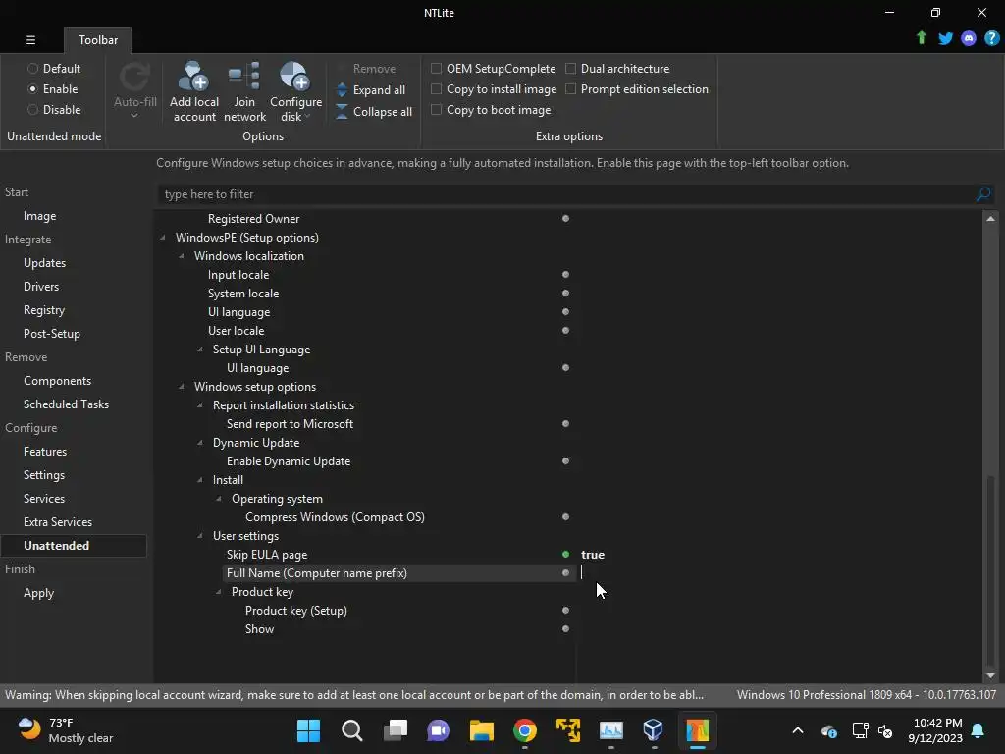Open the Twitter link icon
1005x754 pixels.
pos(945,38)
